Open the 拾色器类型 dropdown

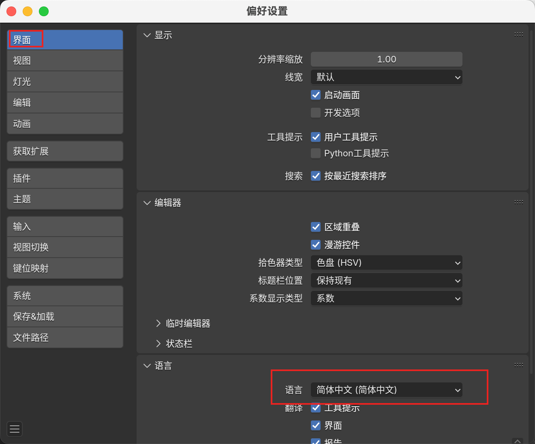coord(386,263)
